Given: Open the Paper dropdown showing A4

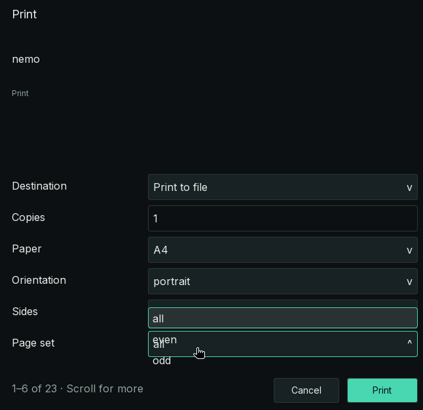Looking at the screenshot, I should (x=283, y=250).
